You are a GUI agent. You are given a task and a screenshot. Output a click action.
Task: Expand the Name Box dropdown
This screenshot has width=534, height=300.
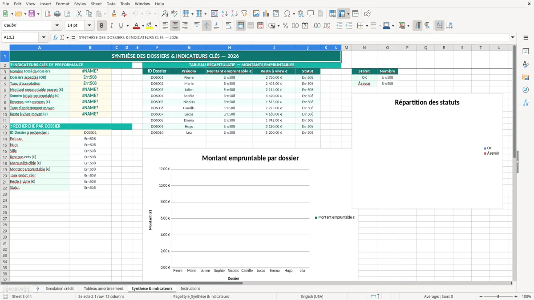44,38
